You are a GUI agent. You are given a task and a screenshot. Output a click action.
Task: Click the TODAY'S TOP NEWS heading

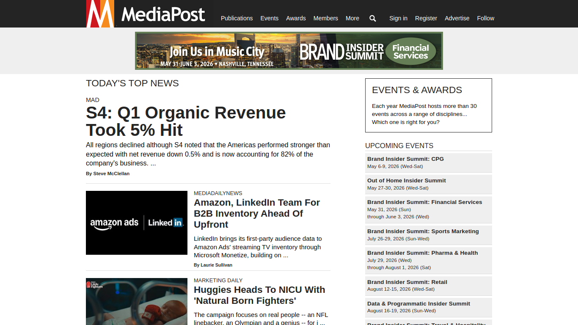tap(132, 83)
